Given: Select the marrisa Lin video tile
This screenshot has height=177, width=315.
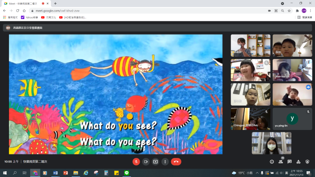Looking at the screenshot, I should [292, 70].
